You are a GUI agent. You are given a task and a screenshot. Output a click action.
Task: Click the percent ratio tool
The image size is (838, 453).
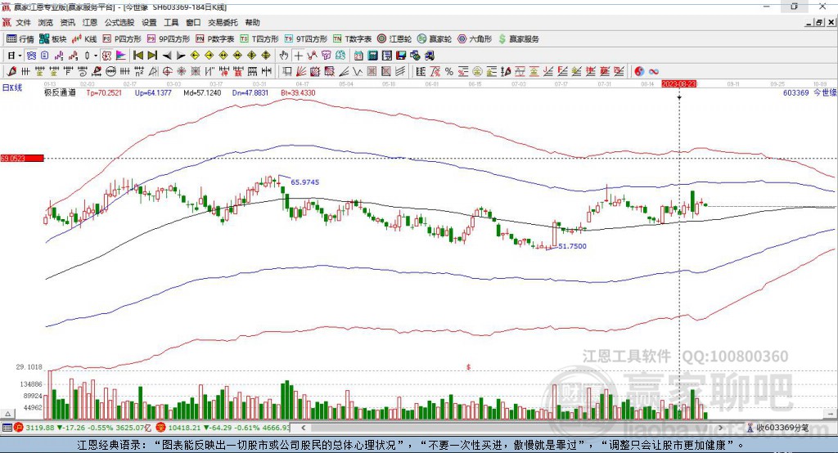449,72
